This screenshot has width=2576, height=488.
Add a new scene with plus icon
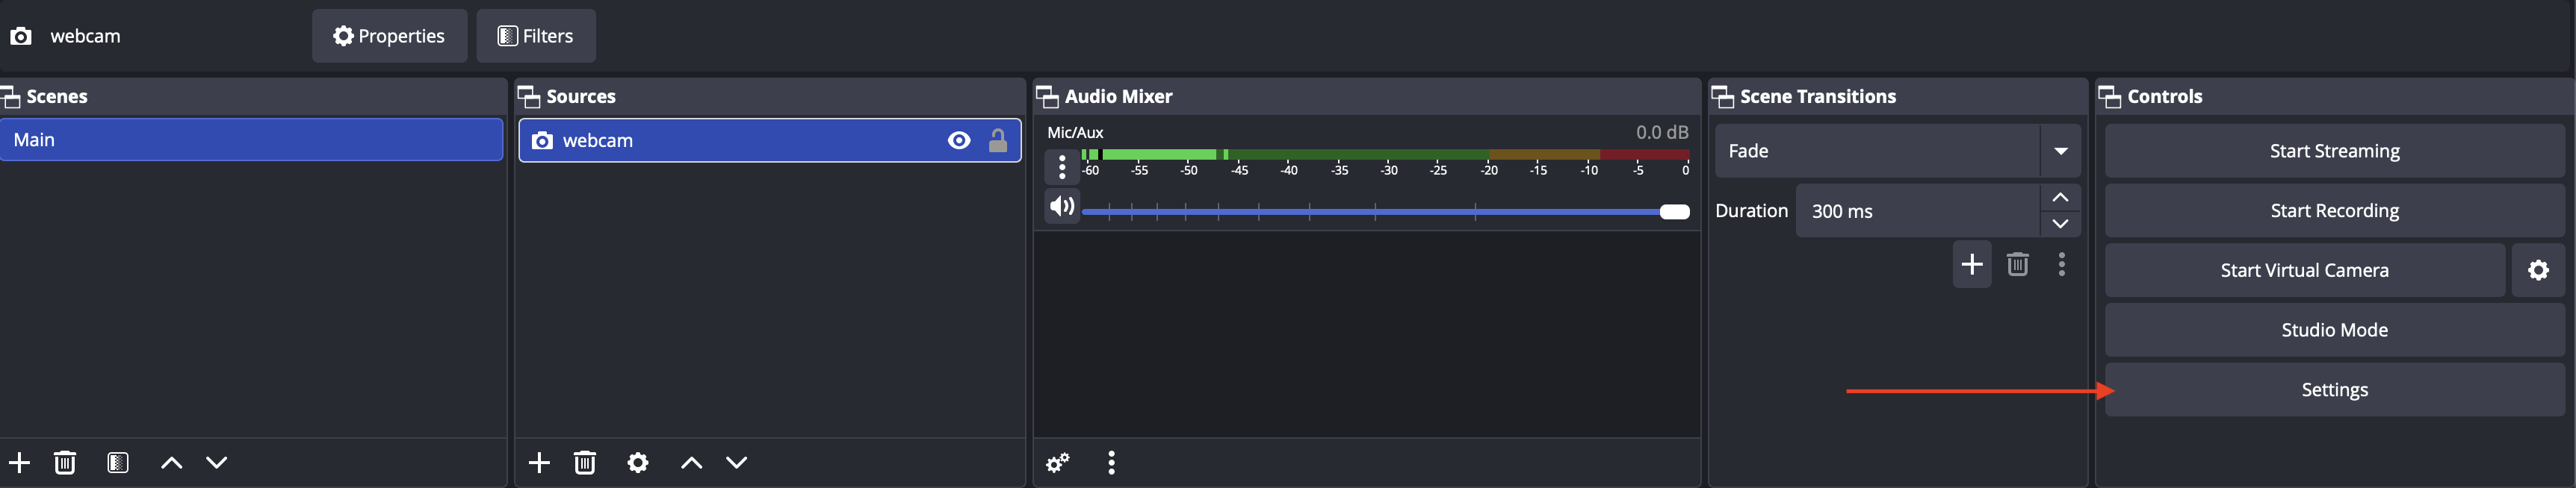[19, 462]
